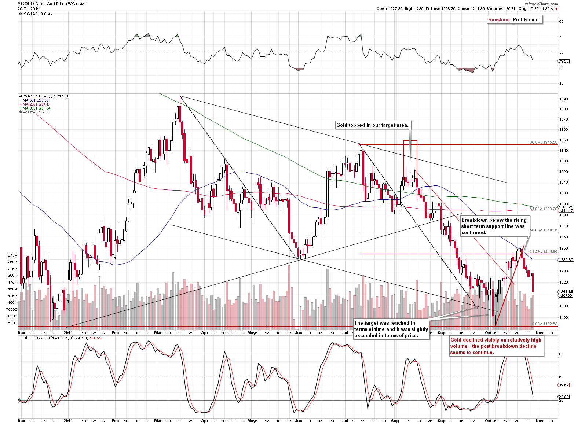The width and height of the screenshot is (574, 424).
Task: Click the 0.0%: 1182.63 Fibonacci label
Action: coord(545,324)
